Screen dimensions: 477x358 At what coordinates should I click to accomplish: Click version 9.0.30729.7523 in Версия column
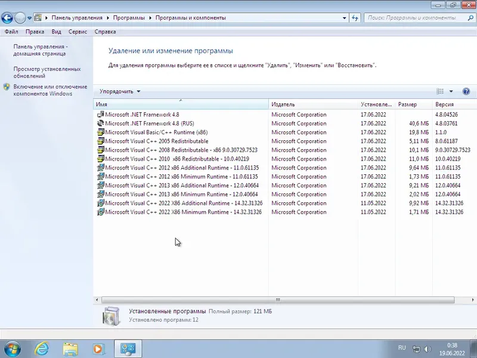click(x=453, y=150)
